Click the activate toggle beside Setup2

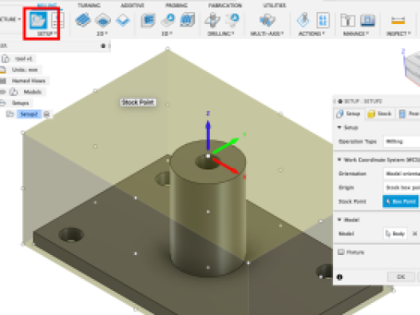tap(46, 114)
